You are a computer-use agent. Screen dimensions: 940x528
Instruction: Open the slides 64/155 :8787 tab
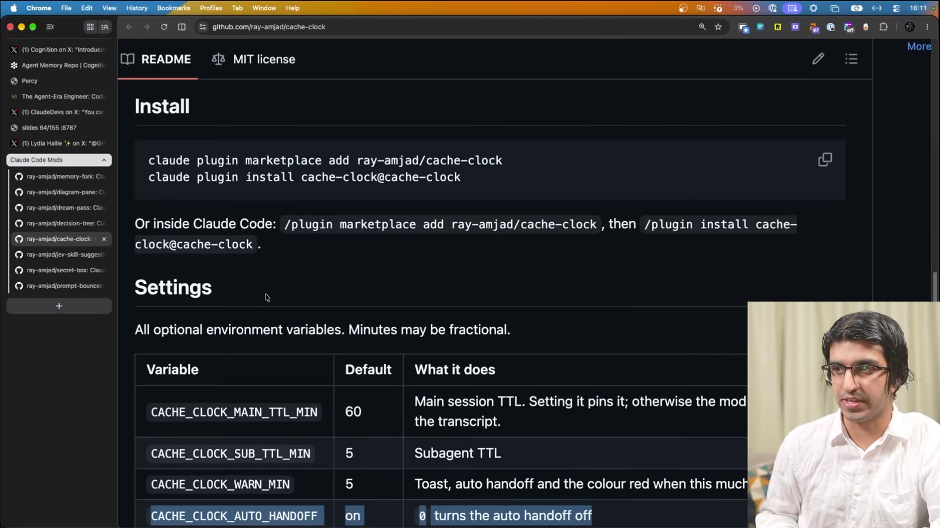(59, 127)
